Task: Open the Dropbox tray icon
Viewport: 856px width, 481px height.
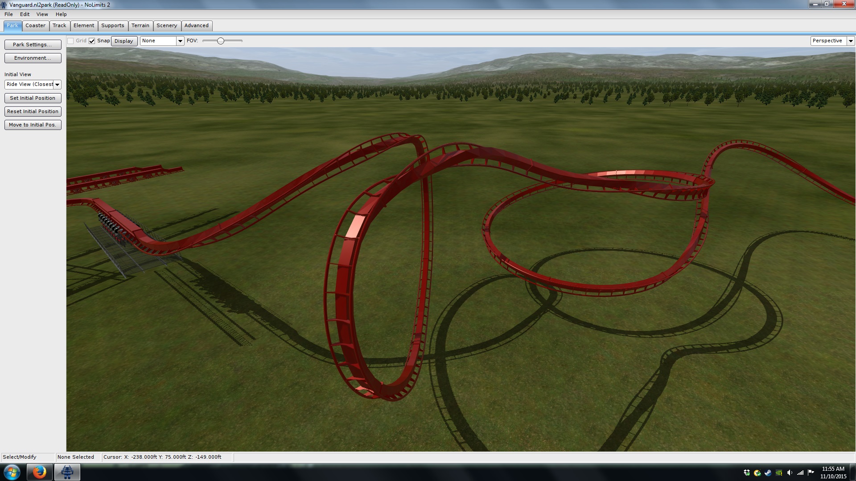Action: tap(747, 473)
